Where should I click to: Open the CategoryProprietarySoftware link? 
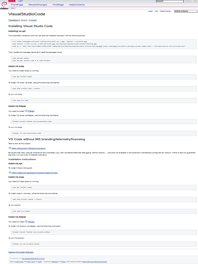click(21, 252)
